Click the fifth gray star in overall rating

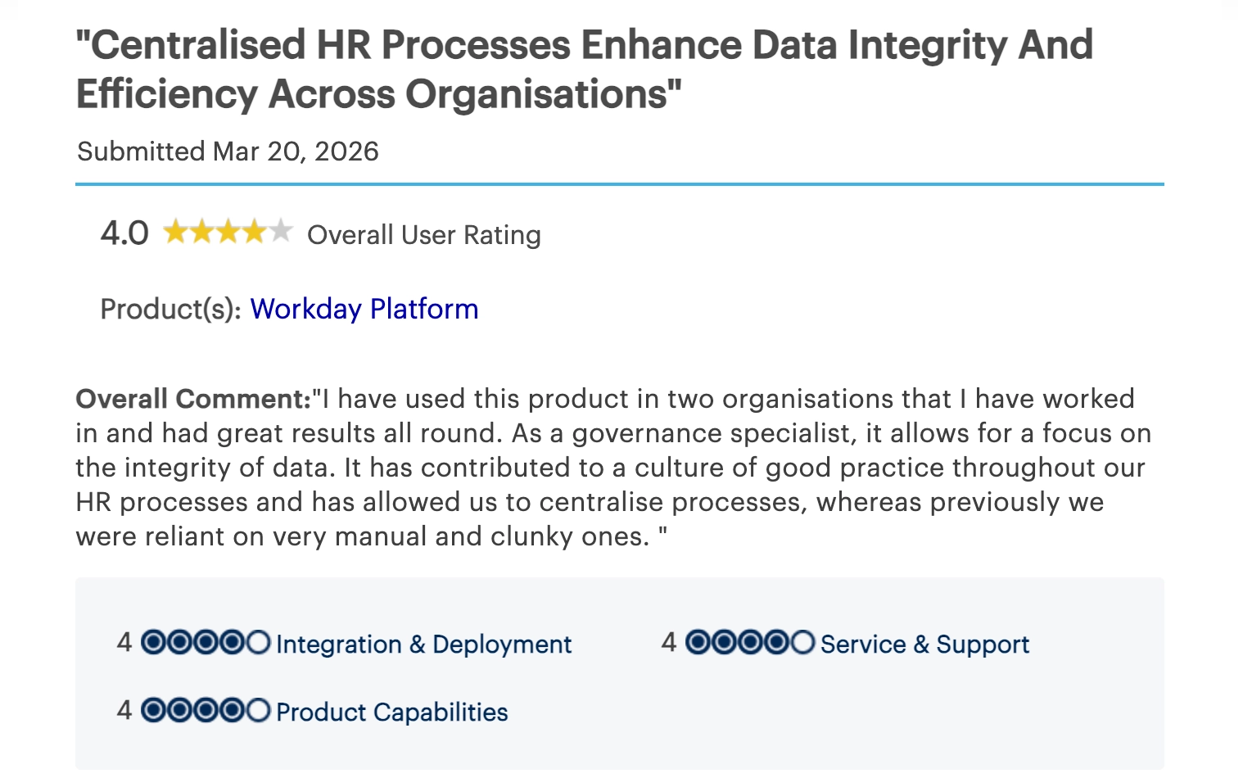pos(281,233)
